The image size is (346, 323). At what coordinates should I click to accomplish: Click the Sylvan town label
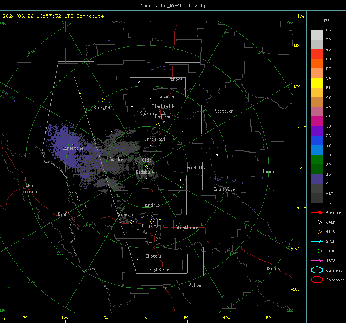(x=147, y=113)
